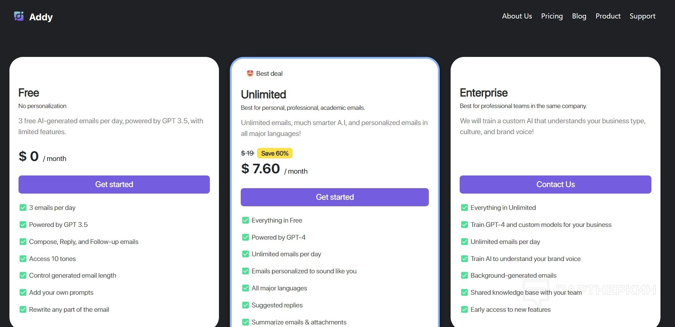Click the Addy brand name

41,17
